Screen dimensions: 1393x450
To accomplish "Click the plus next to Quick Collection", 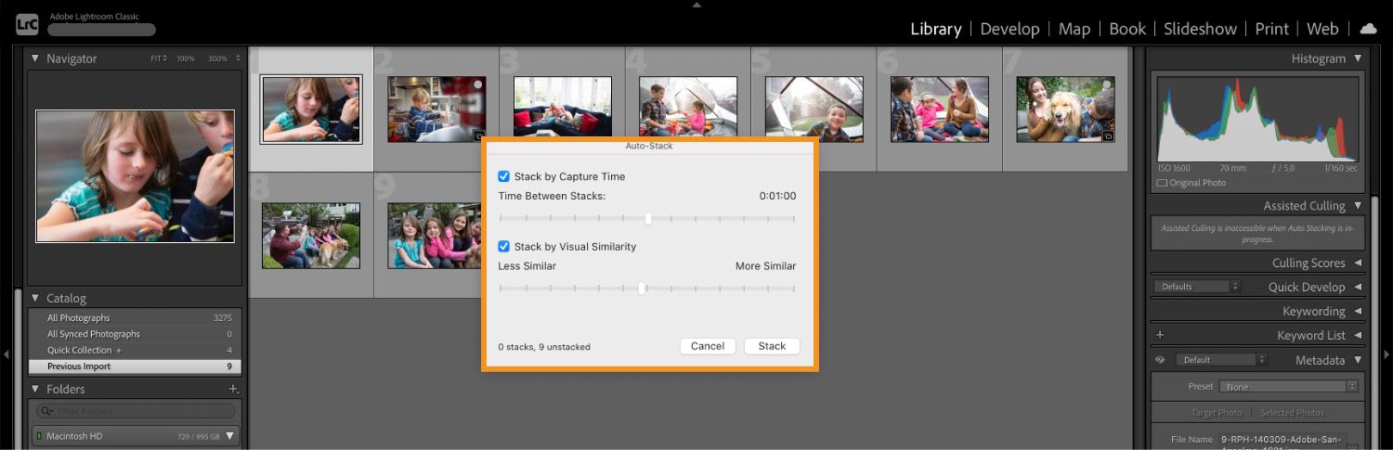I will (x=118, y=351).
